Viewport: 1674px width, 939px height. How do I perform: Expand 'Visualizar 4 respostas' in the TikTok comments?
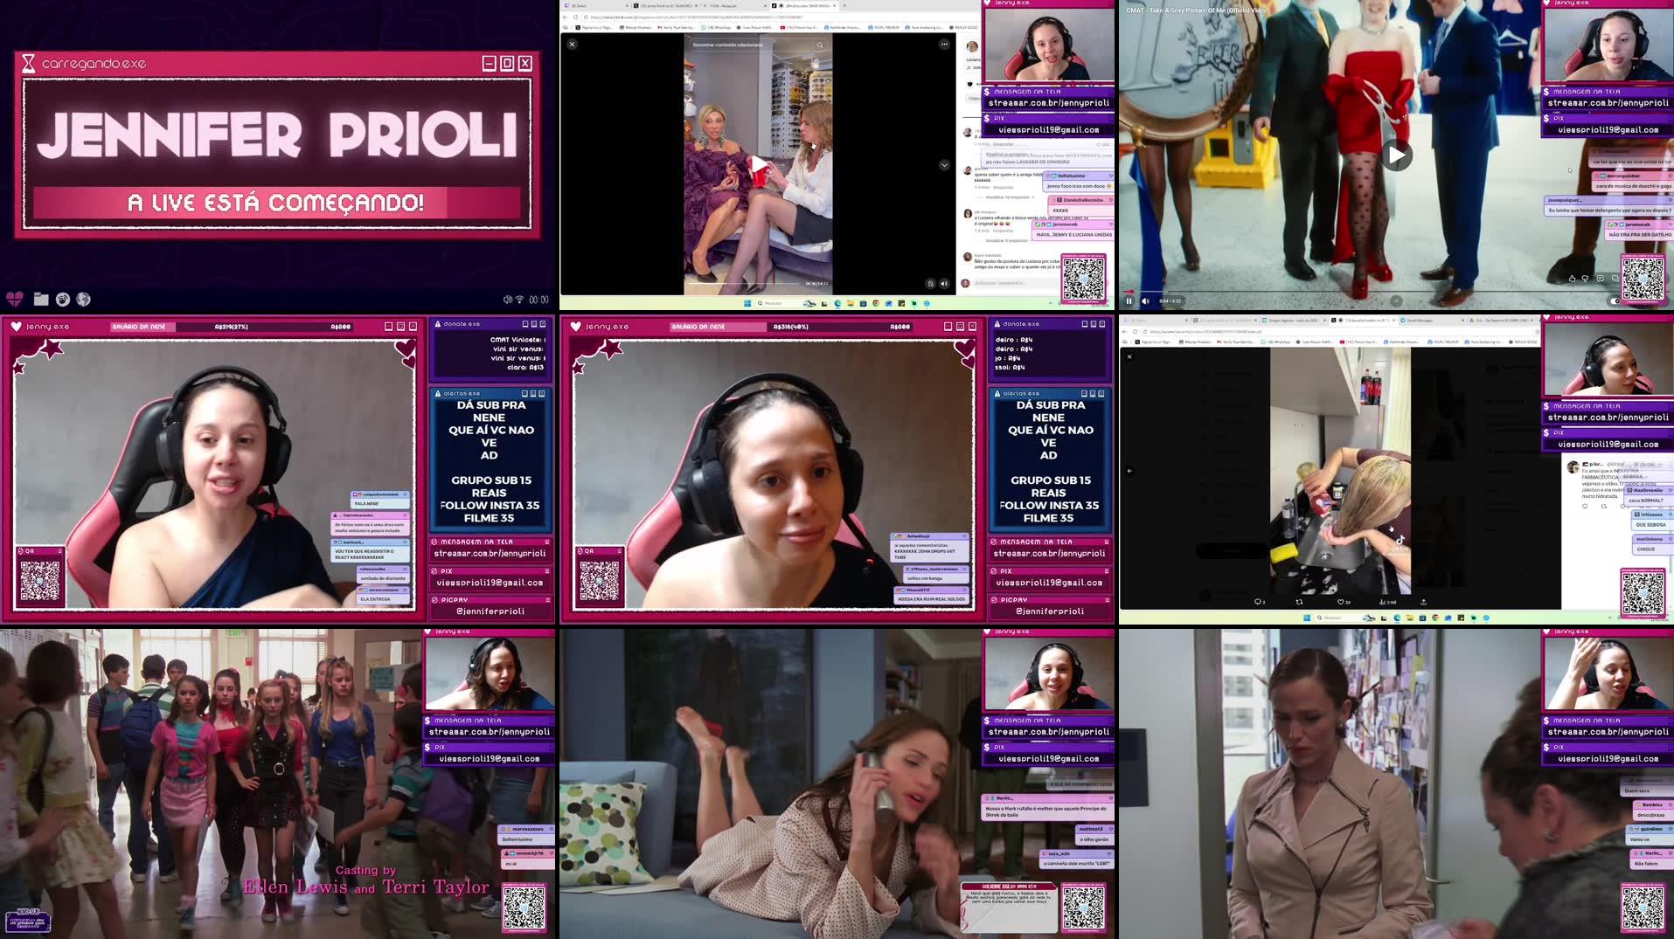tap(1005, 240)
